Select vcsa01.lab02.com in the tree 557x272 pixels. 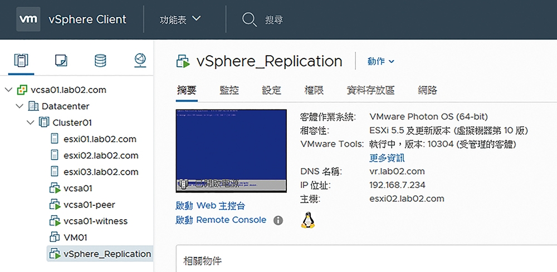69,90
